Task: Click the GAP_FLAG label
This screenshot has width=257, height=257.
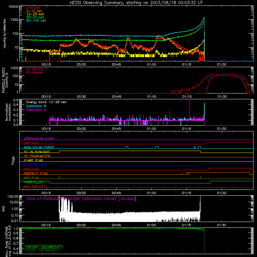Action: pos(32,143)
